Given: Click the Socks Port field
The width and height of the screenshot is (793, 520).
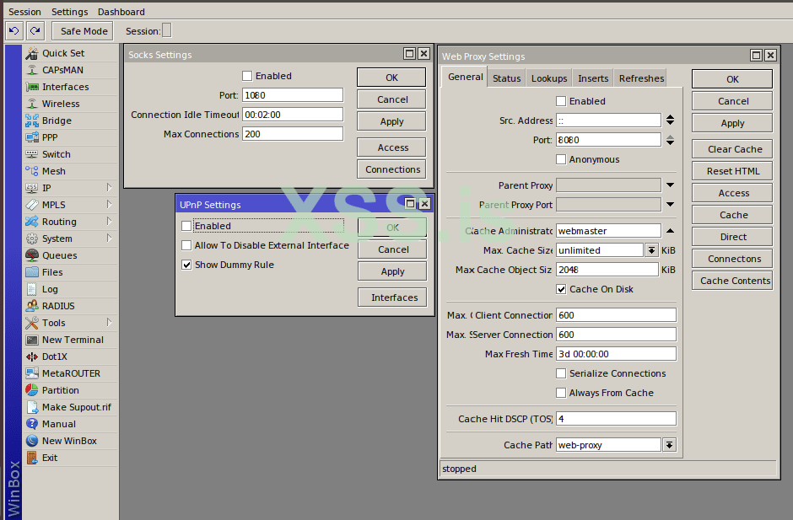Looking at the screenshot, I should tap(293, 95).
